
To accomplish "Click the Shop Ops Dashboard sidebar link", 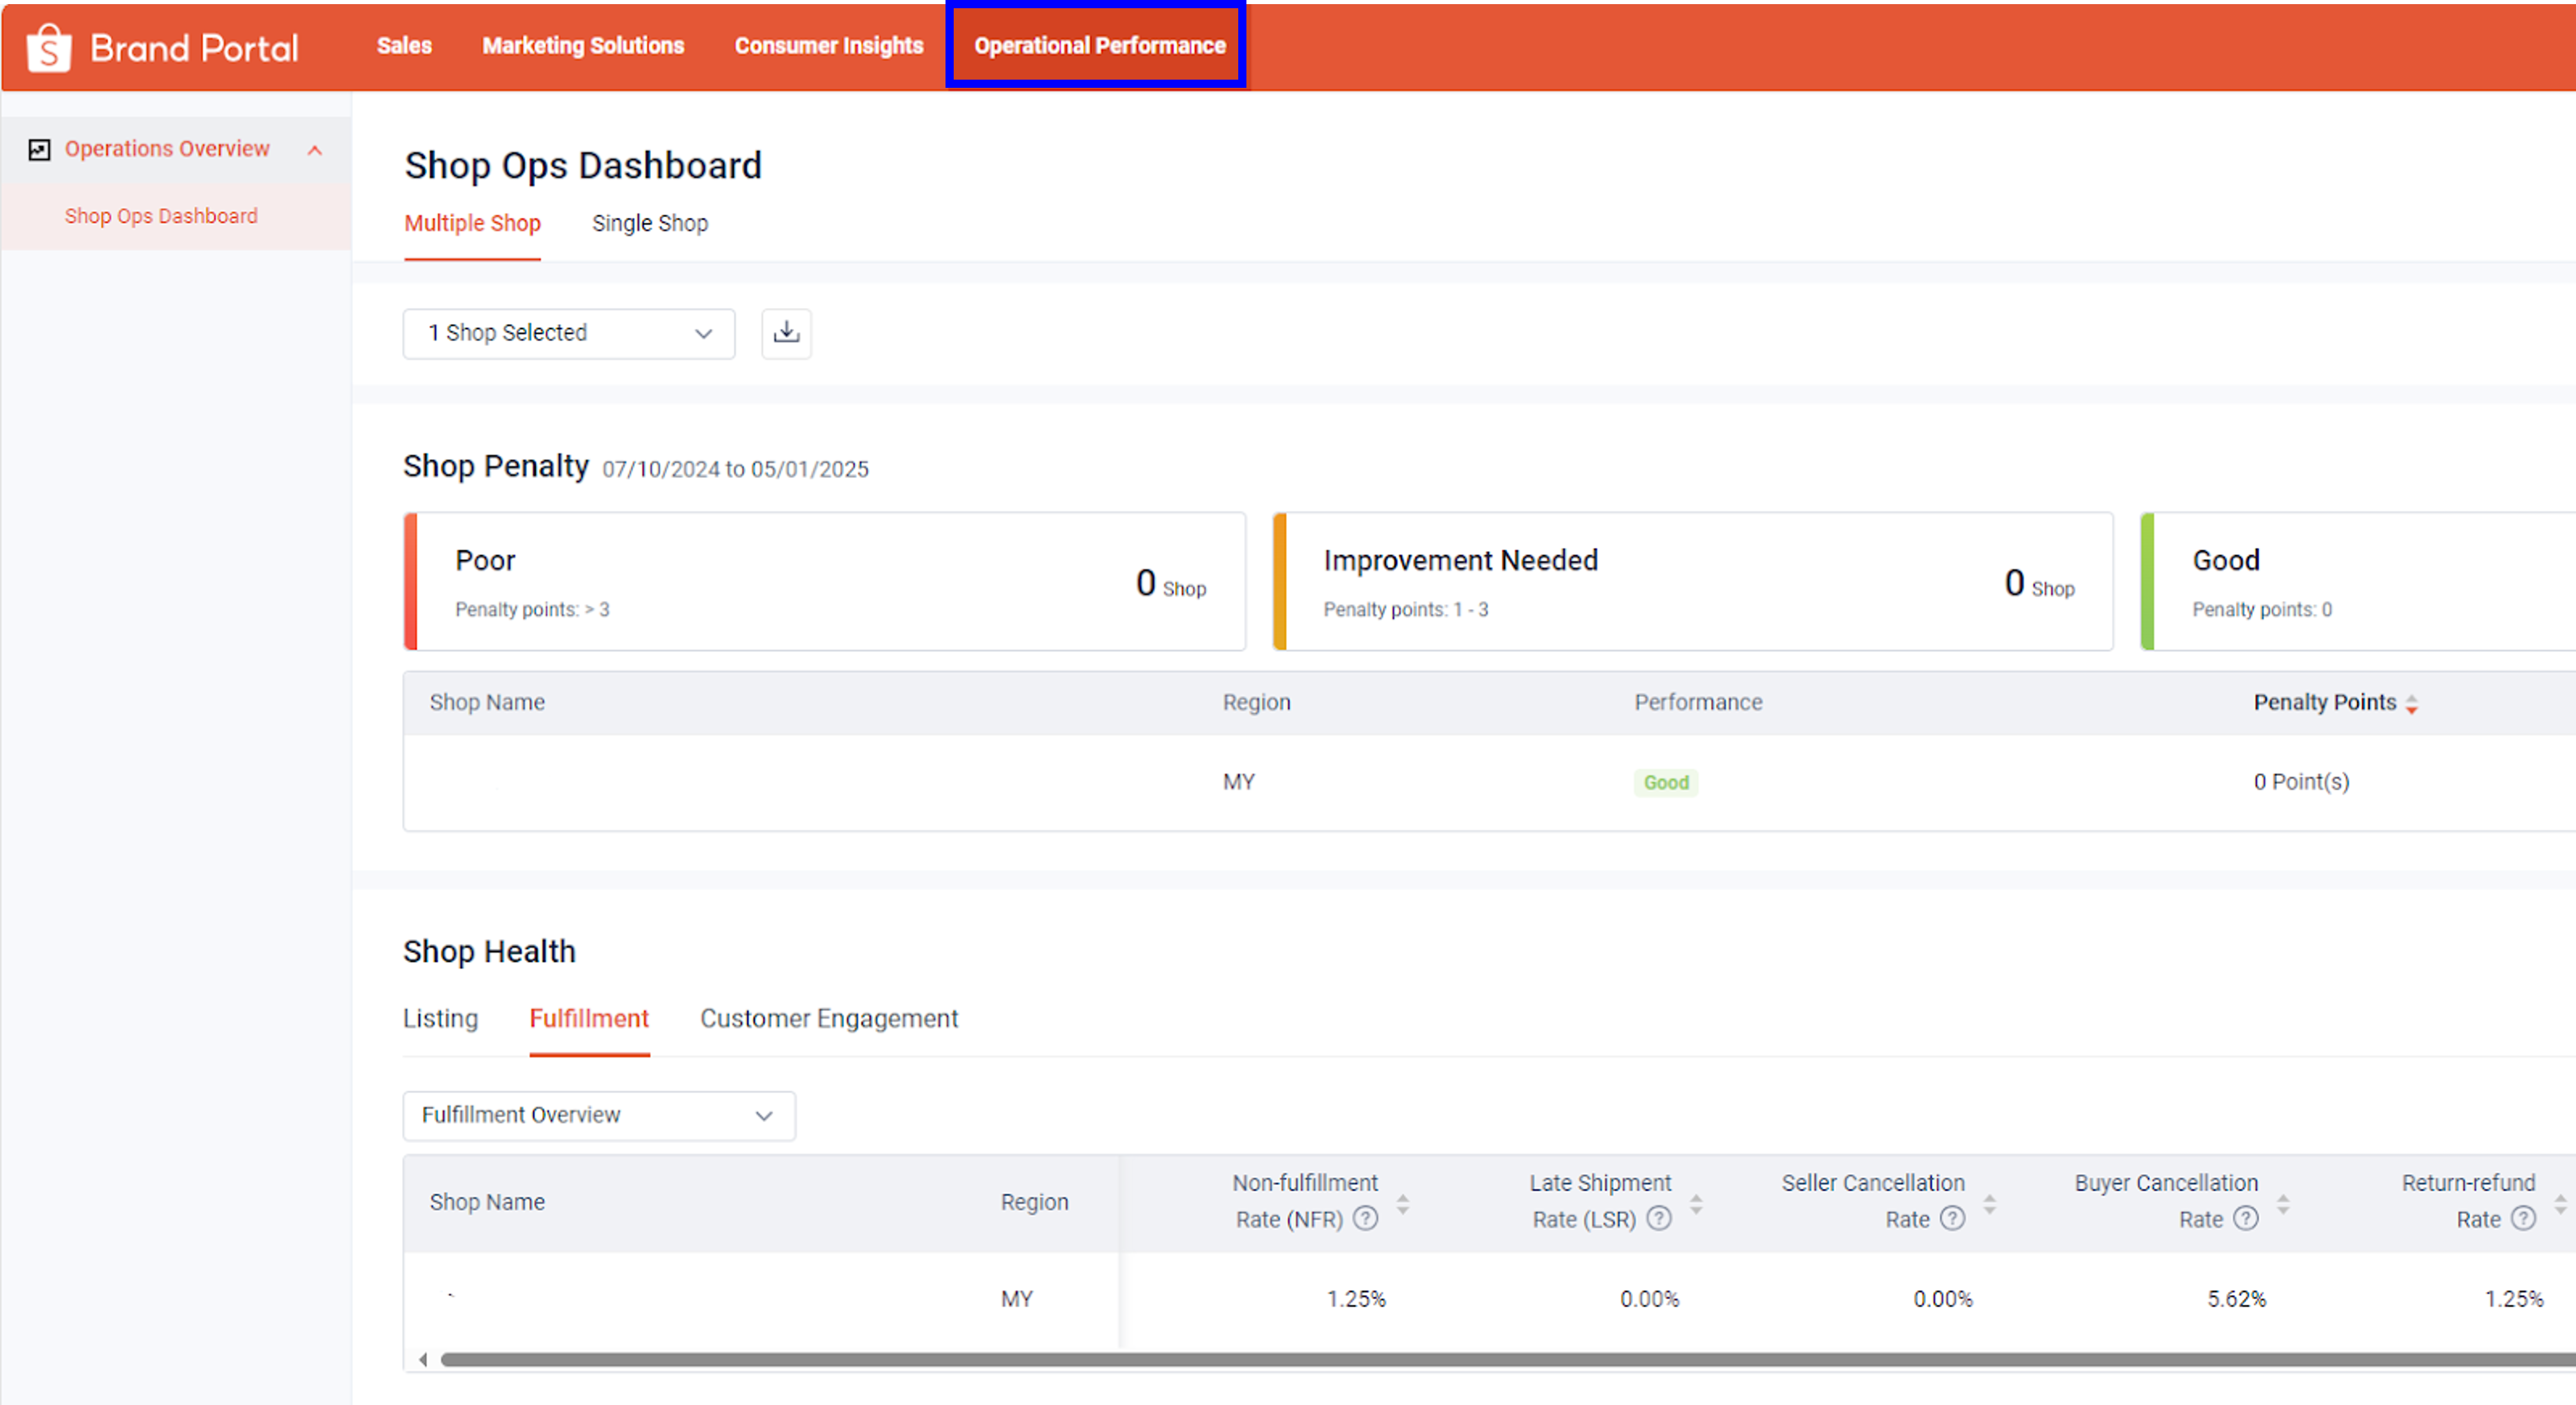I will pos(160,215).
